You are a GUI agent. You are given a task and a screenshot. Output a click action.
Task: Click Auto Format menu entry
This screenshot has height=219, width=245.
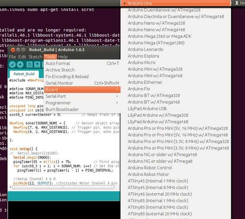[82, 64]
